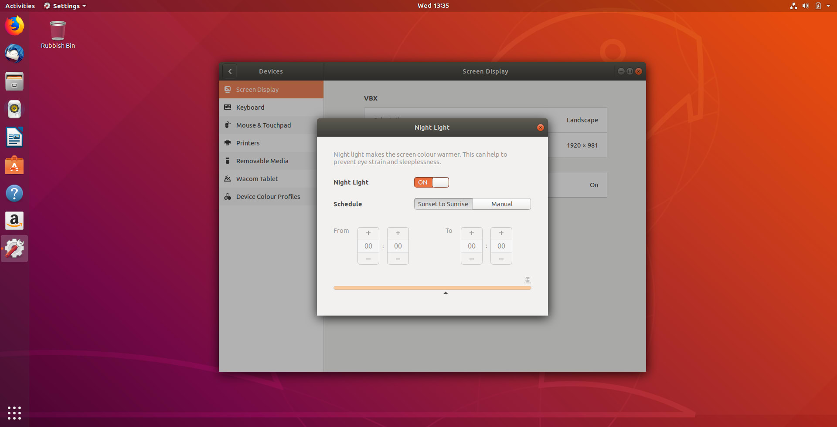Open the Help icon in the dock
Screen dimensions: 837x427
point(14,193)
